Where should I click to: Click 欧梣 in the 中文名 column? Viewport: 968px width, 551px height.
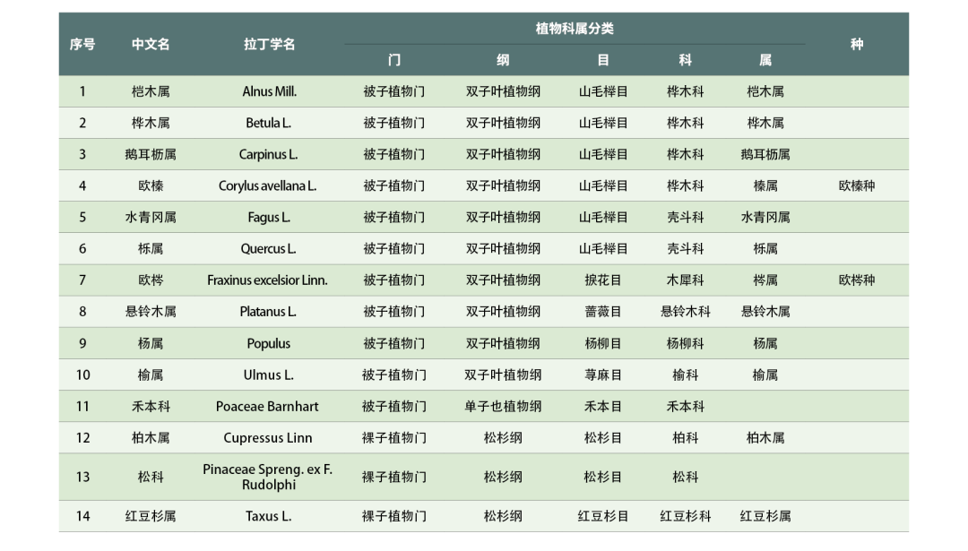point(150,280)
